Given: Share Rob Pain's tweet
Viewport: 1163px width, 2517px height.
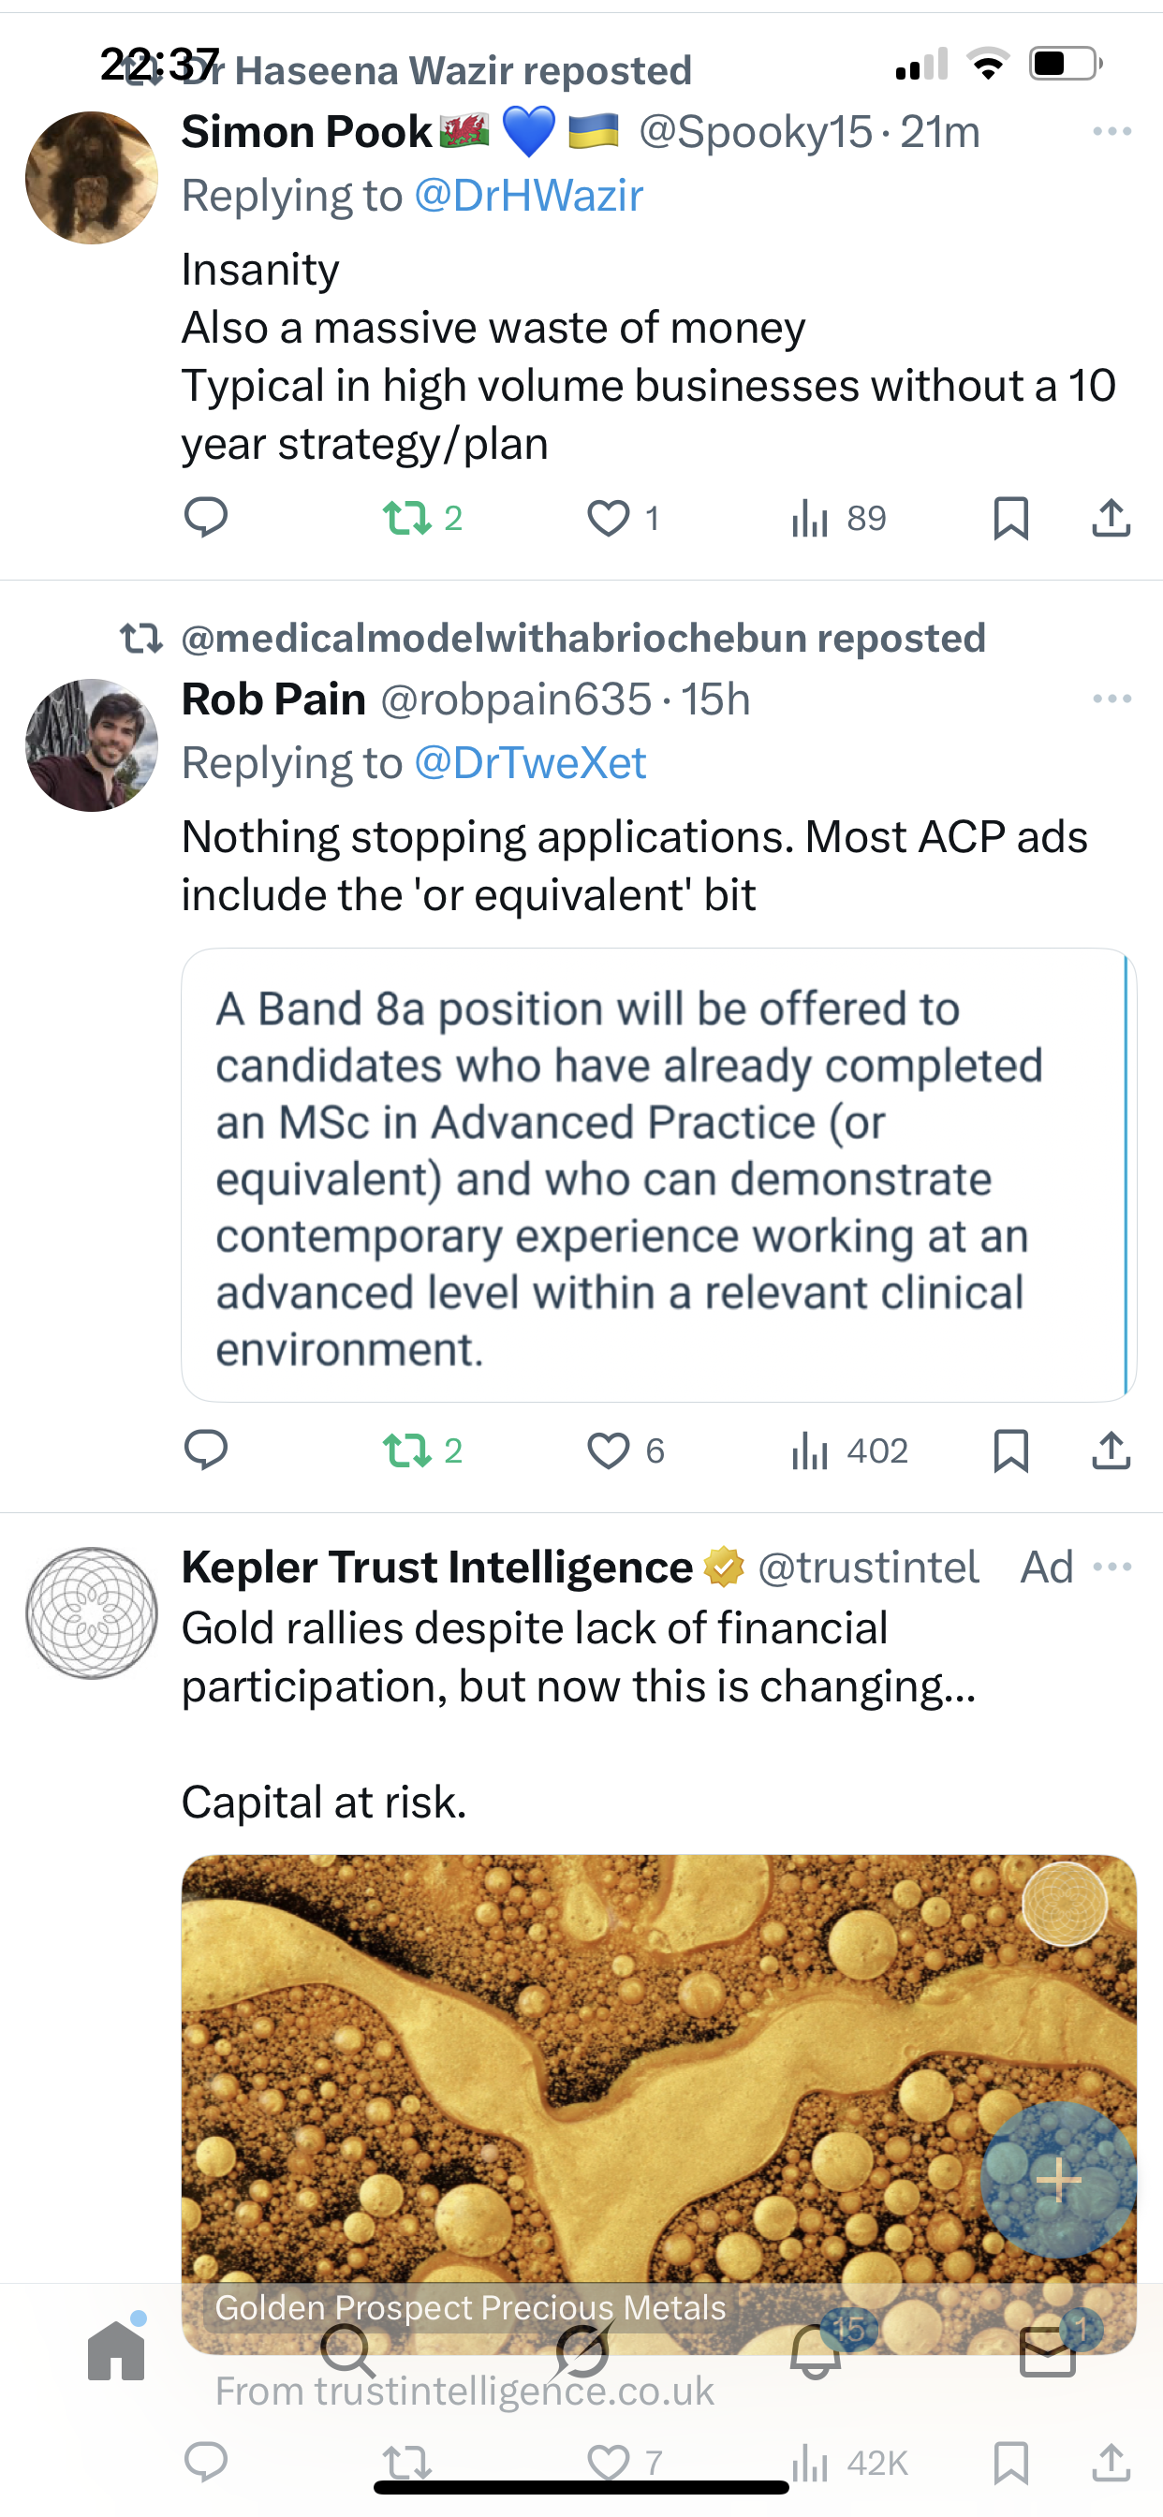Looking at the screenshot, I should pyautogui.click(x=1111, y=1451).
